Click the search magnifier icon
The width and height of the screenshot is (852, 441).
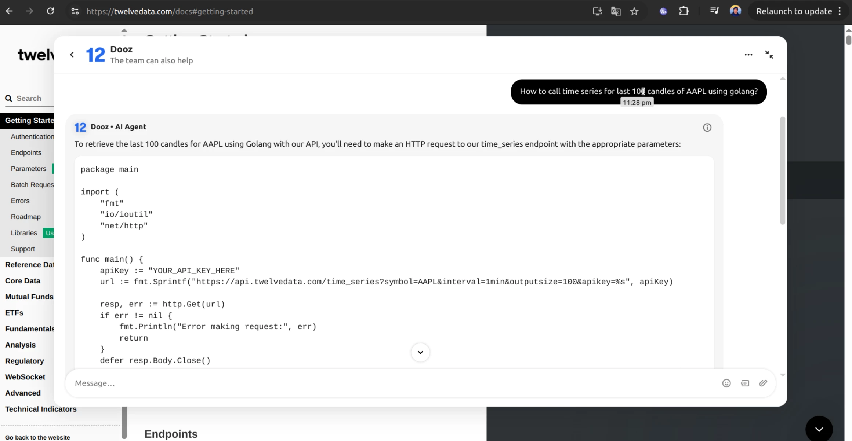click(x=8, y=98)
